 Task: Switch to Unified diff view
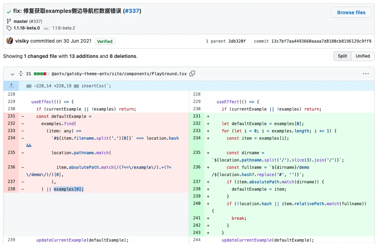pyautogui.click(x=363, y=56)
